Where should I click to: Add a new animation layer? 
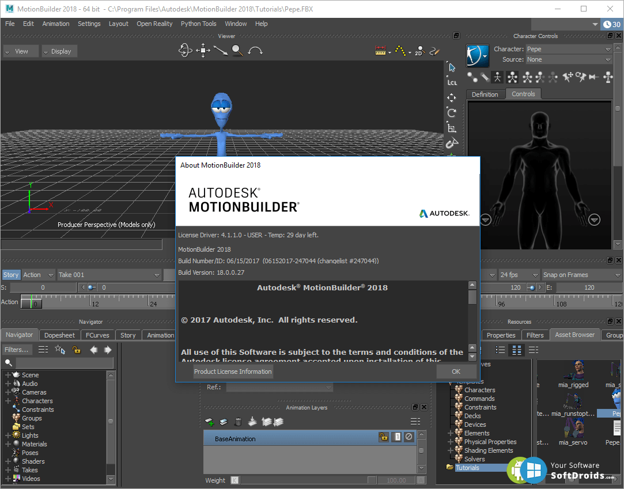click(x=209, y=422)
